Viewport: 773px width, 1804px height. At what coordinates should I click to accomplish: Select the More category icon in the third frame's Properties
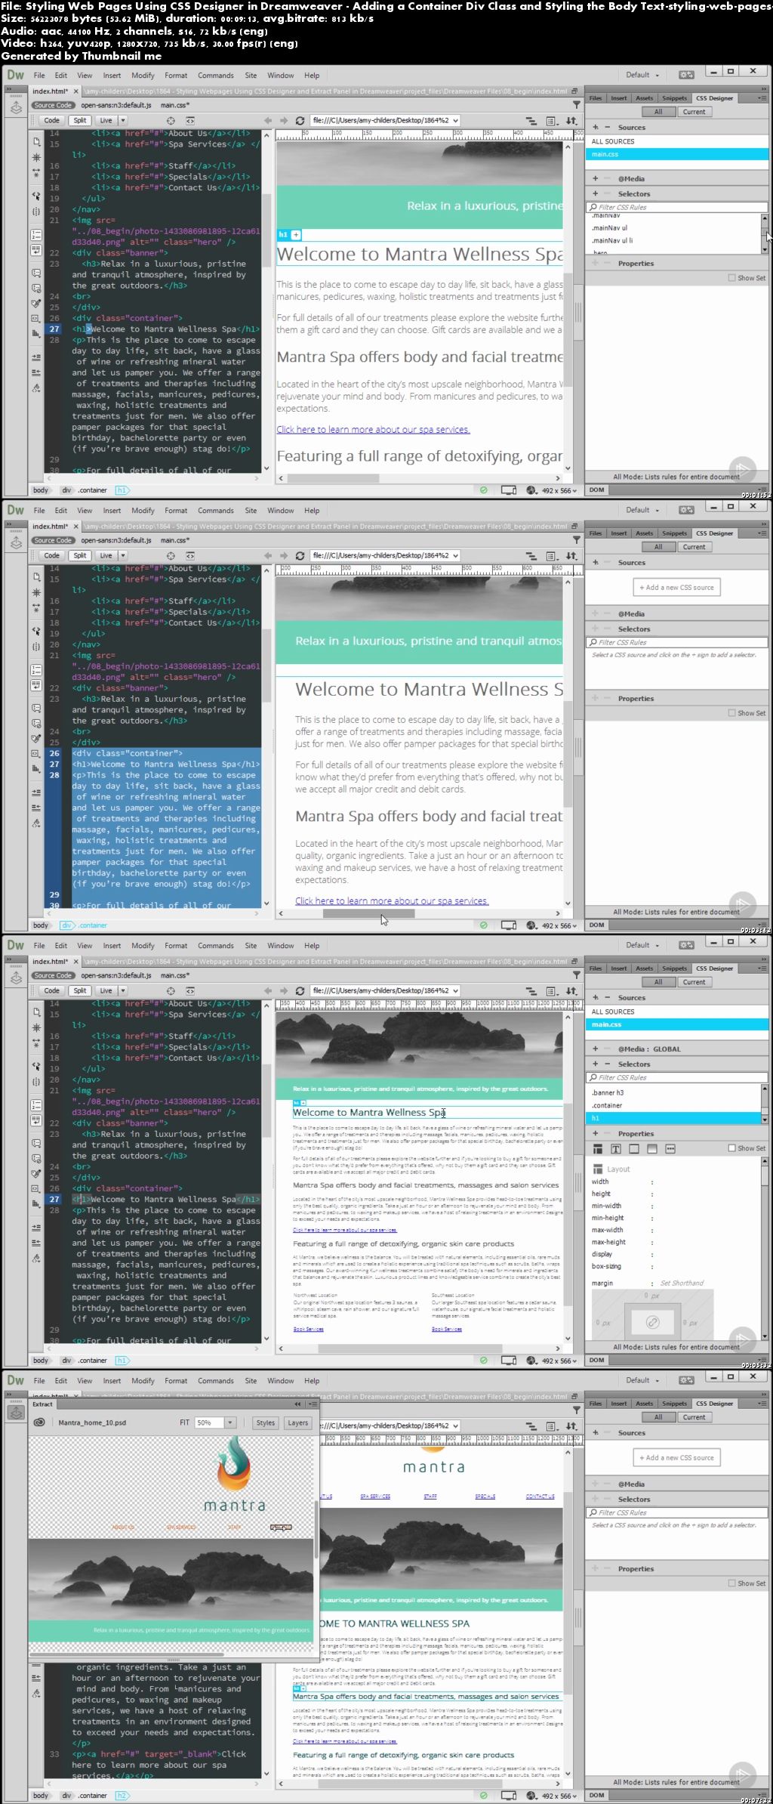pos(670,1149)
